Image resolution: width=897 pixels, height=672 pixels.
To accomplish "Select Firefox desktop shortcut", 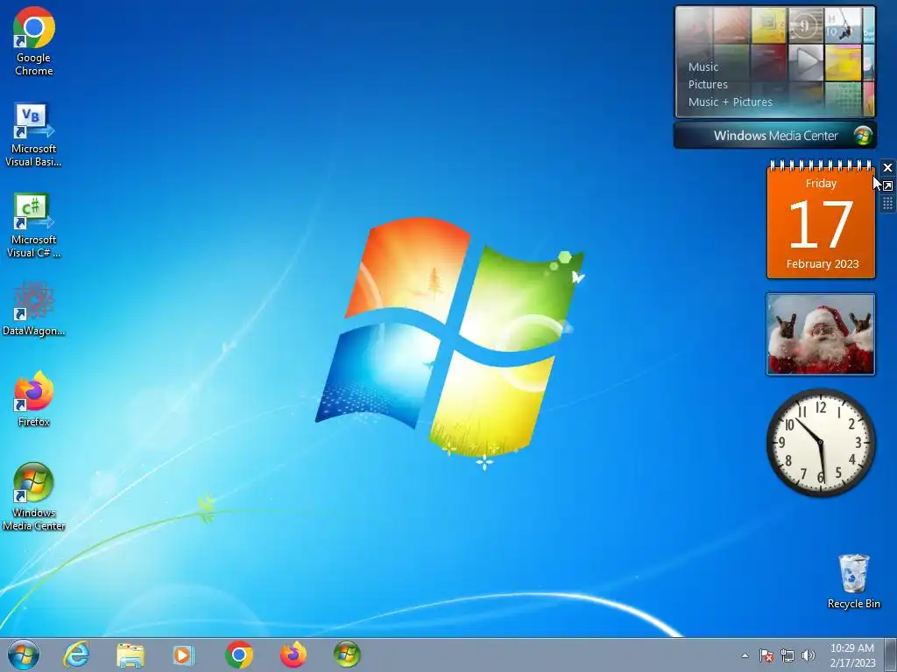I will (x=34, y=399).
